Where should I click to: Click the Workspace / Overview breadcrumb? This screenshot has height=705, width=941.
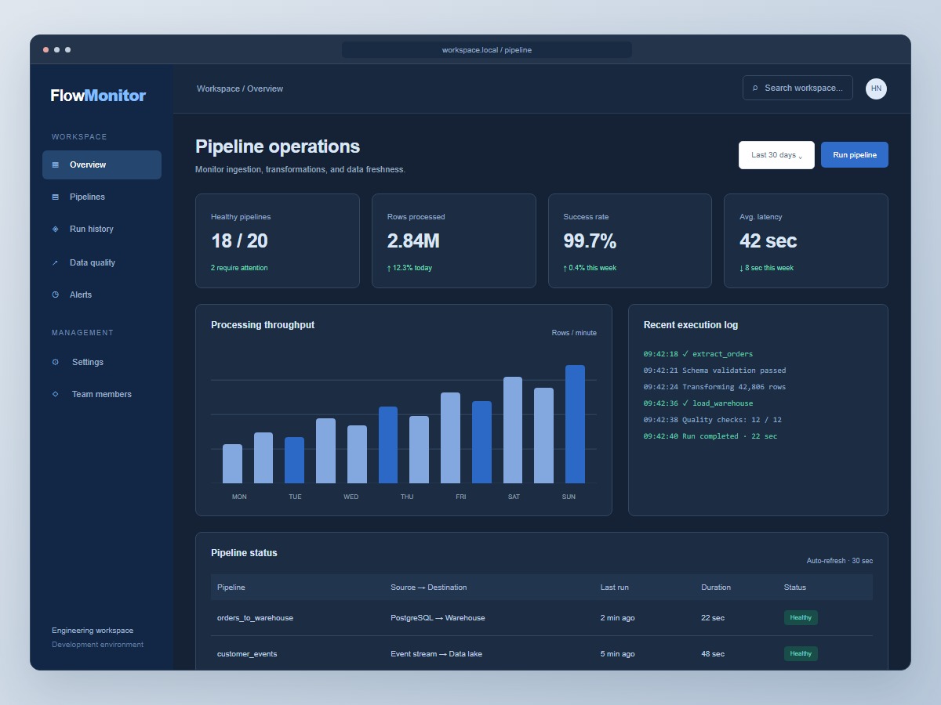pos(240,89)
